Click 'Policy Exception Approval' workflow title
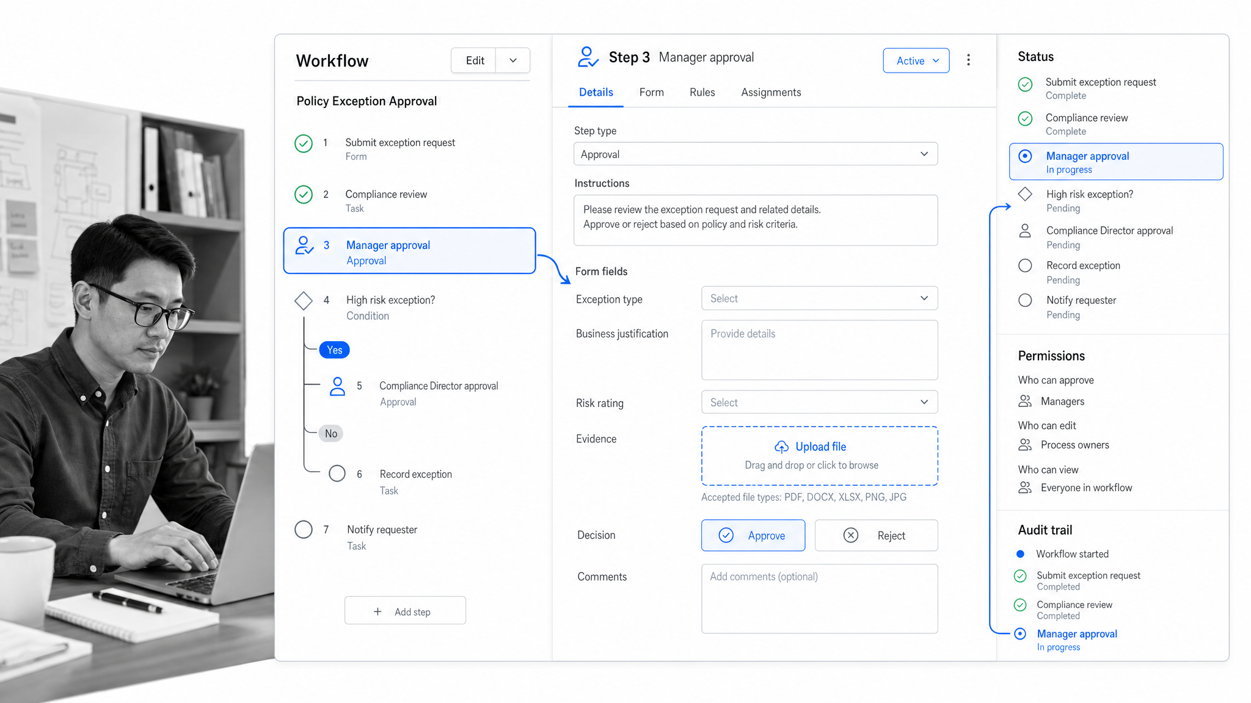Viewport: 1251px width, 703px height. (x=367, y=101)
